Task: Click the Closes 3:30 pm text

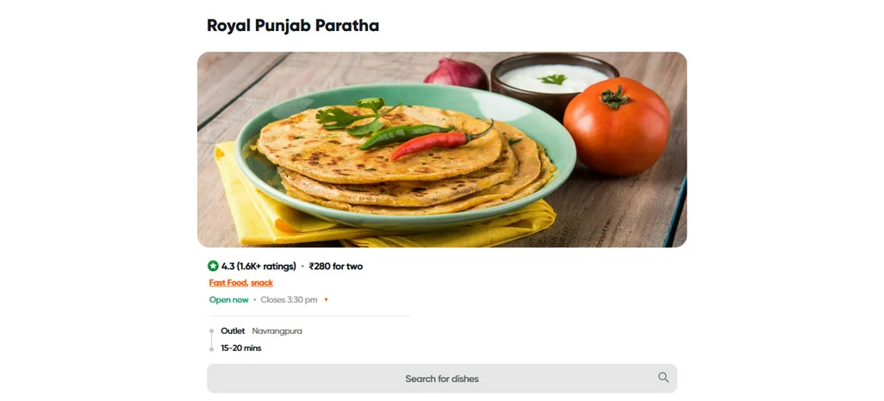Action: click(x=289, y=299)
